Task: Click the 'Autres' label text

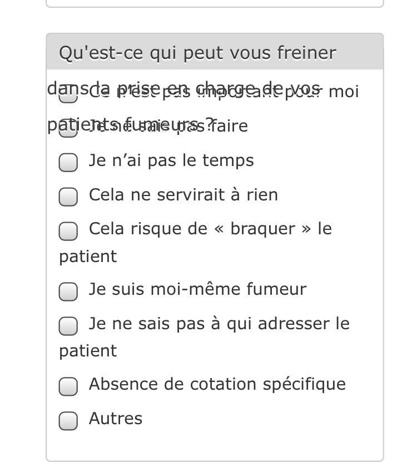Action: pos(116,419)
